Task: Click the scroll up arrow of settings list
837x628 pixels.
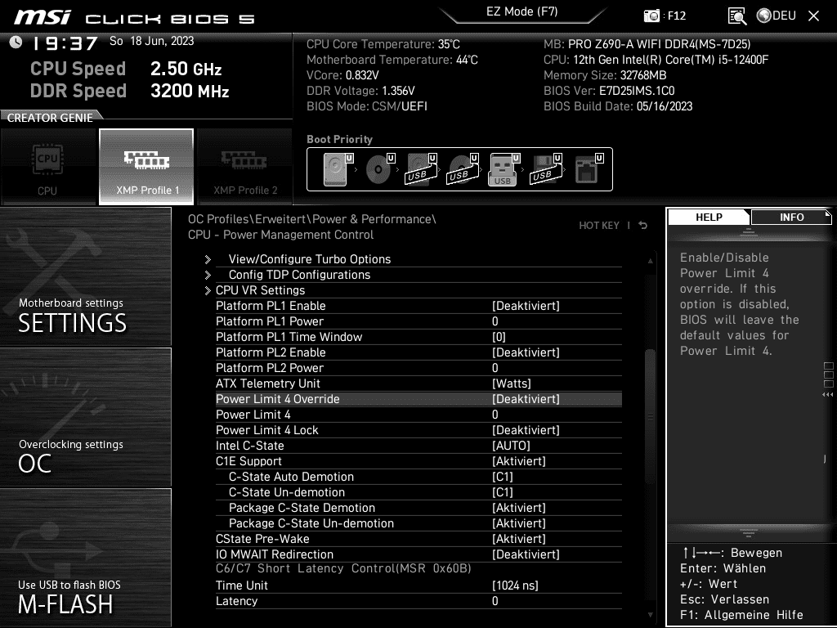Action: (650, 261)
